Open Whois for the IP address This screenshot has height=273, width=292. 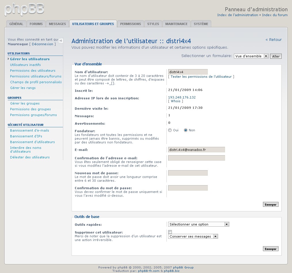[x=176, y=101]
